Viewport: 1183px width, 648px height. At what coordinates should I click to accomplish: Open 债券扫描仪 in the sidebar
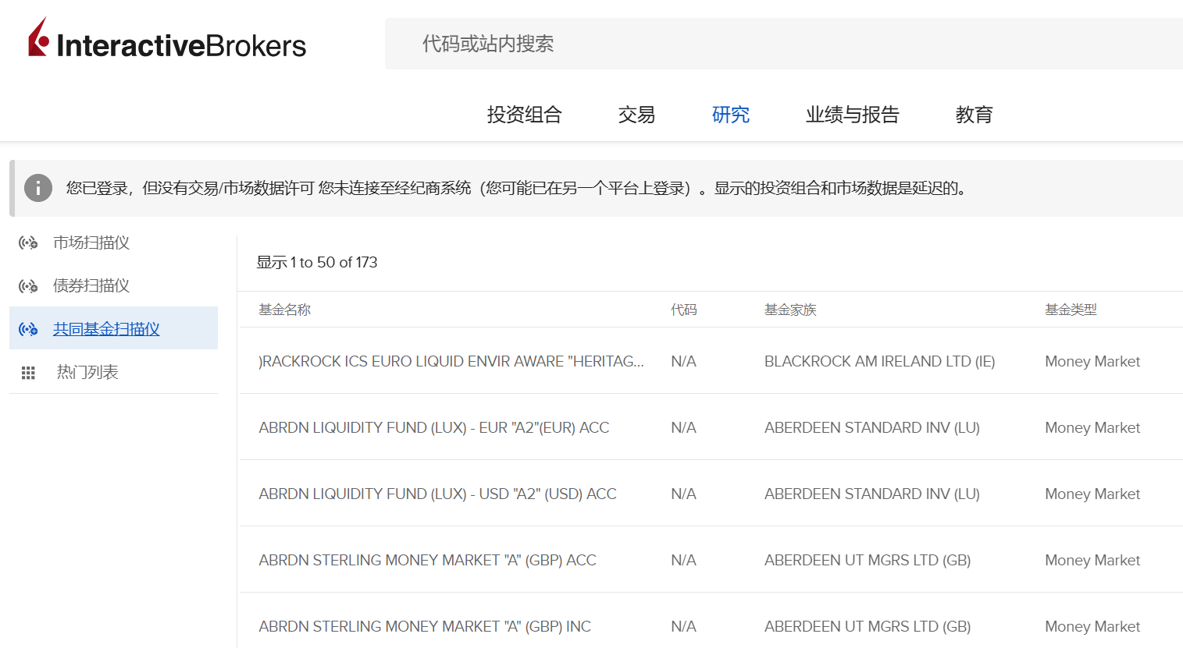click(91, 285)
